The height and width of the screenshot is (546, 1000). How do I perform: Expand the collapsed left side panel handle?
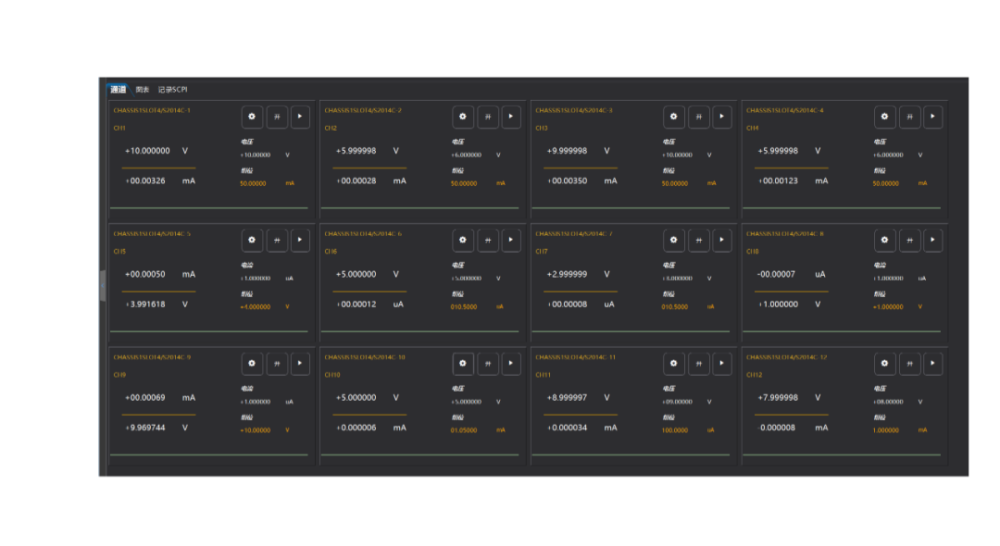pyautogui.click(x=103, y=285)
